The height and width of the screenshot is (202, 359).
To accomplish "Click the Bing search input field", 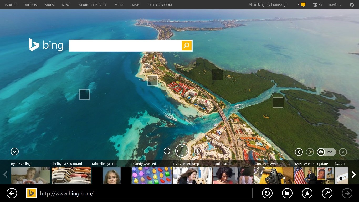I will click(x=125, y=46).
